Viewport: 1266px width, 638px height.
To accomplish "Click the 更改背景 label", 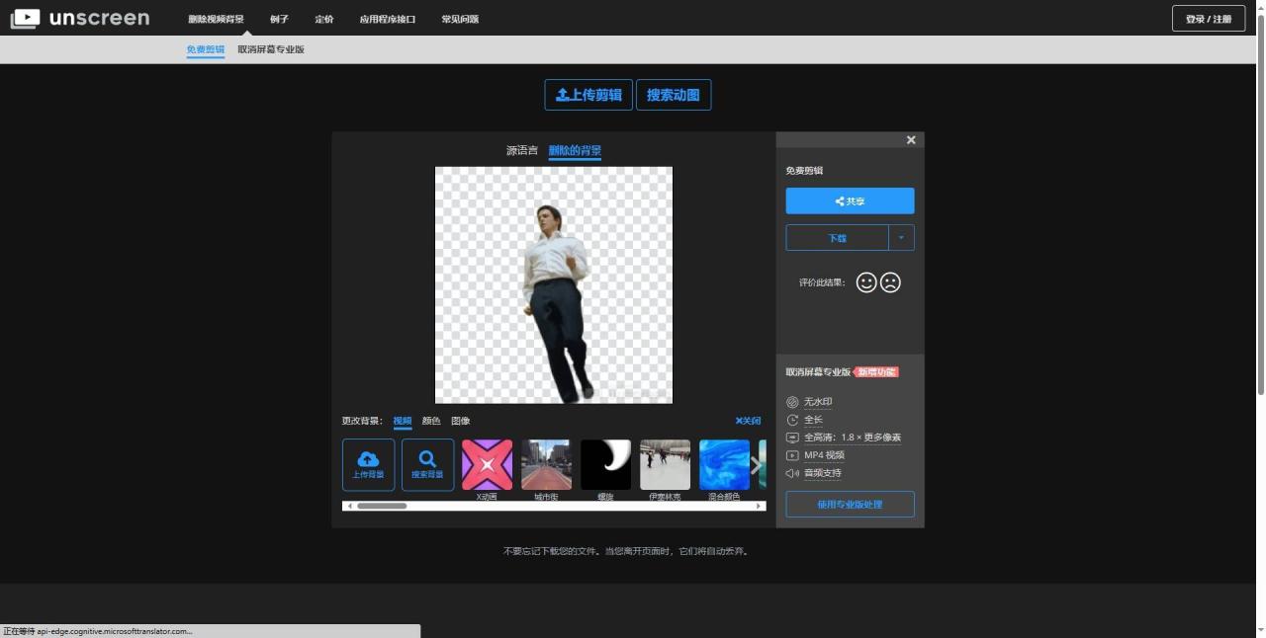I will 362,422.
